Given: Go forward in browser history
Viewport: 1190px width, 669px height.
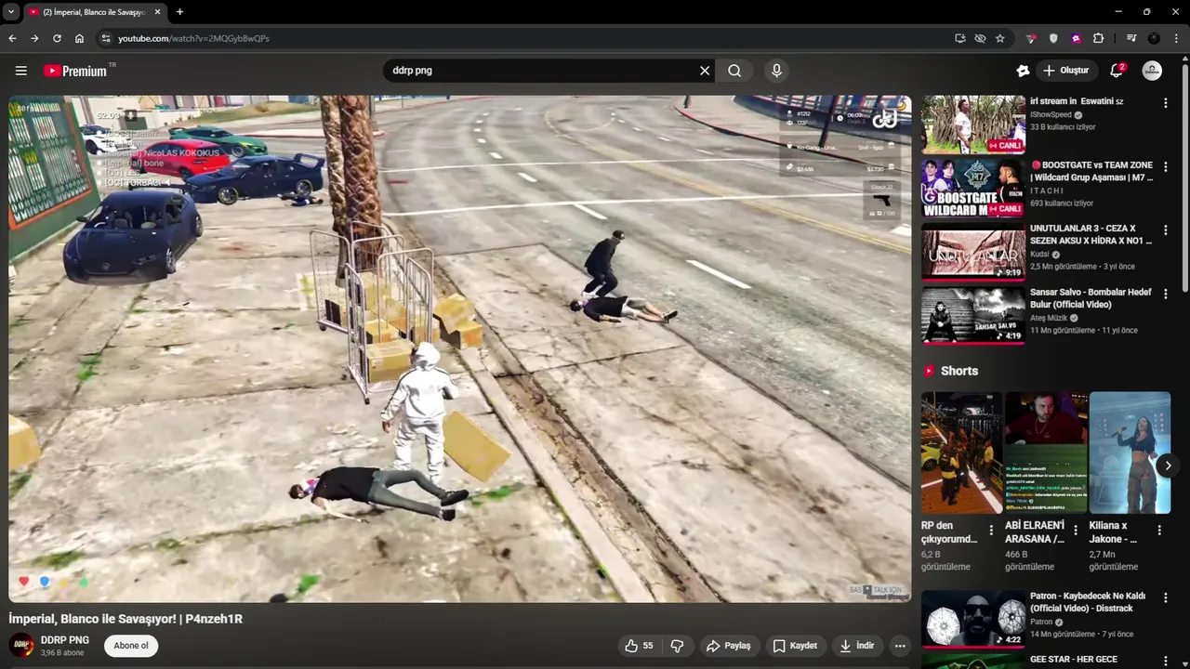Looking at the screenshot, I should 34,38.
